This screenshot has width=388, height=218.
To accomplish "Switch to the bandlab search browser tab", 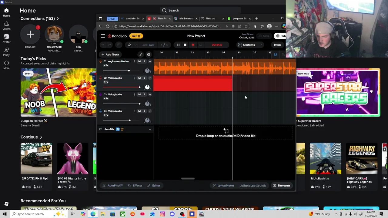I will (133, 18).
